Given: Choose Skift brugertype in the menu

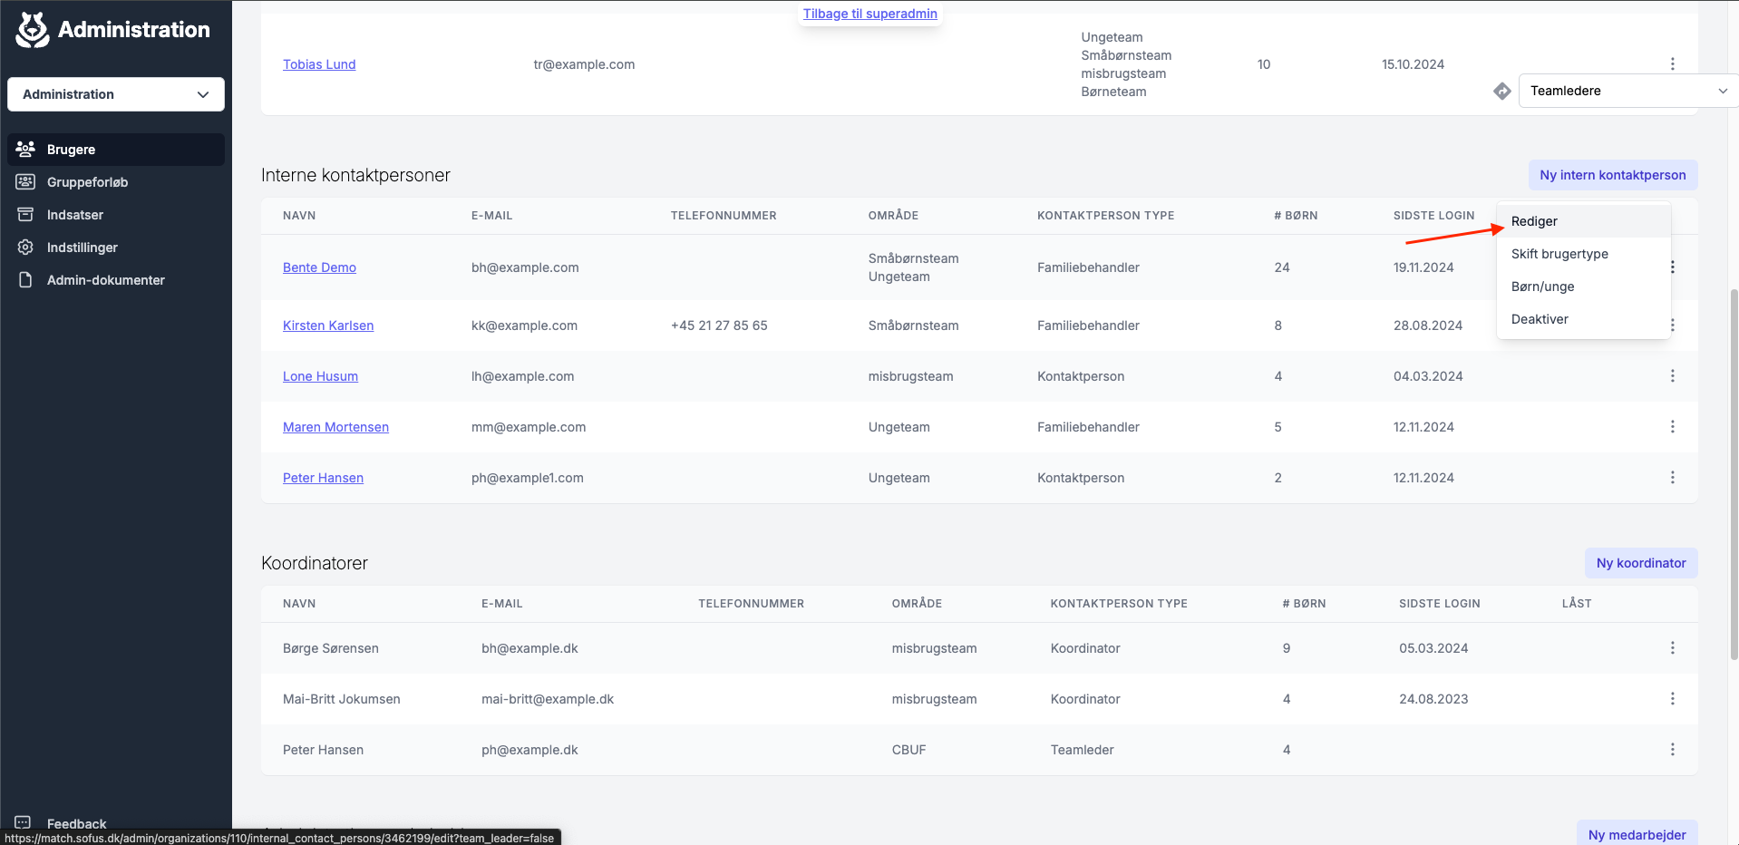Looking at the screenshot, I should (x=1583, y=254).
